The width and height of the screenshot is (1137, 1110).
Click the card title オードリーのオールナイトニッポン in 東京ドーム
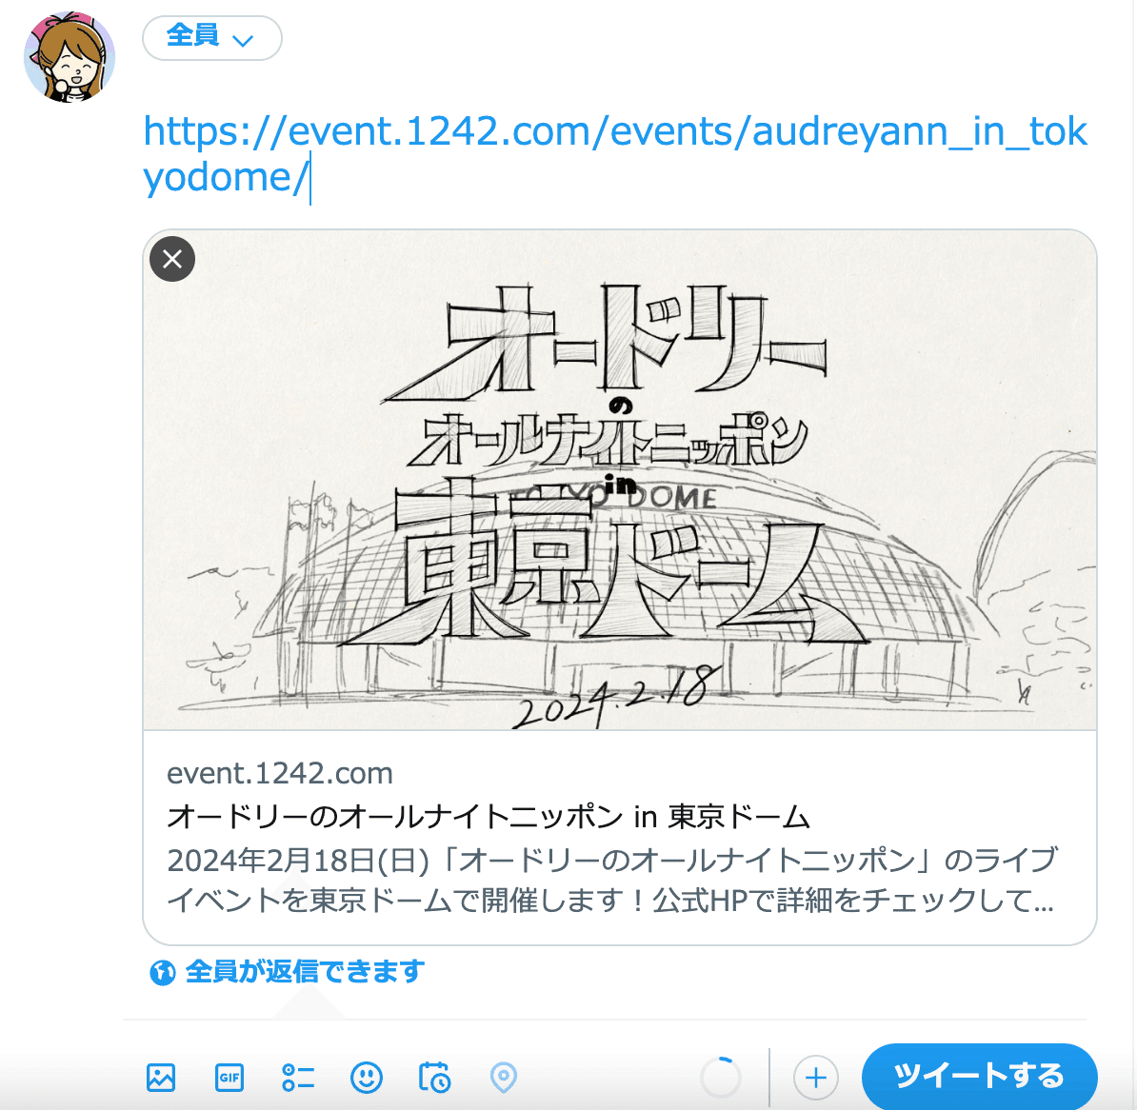[x=488, y=817]
